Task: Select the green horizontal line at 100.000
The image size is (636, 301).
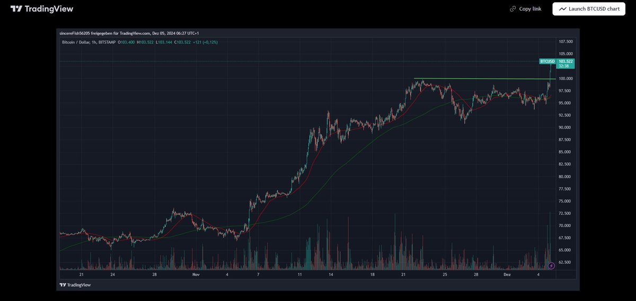Action: [x=485, y=79]
